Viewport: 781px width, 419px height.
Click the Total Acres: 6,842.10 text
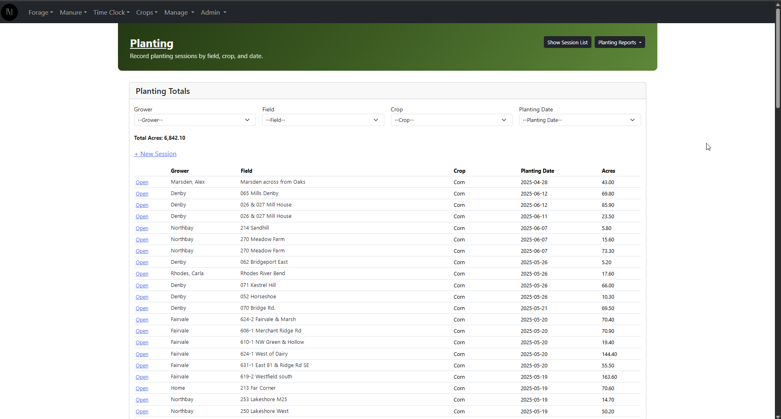click(x=159, y=138)
